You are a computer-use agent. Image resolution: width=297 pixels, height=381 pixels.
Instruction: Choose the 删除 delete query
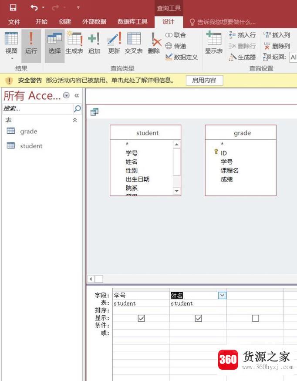tap(154, 43)
